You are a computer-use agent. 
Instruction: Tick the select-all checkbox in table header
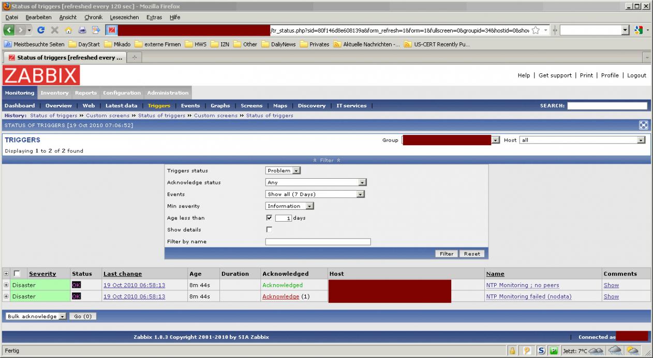pos(17,274)
